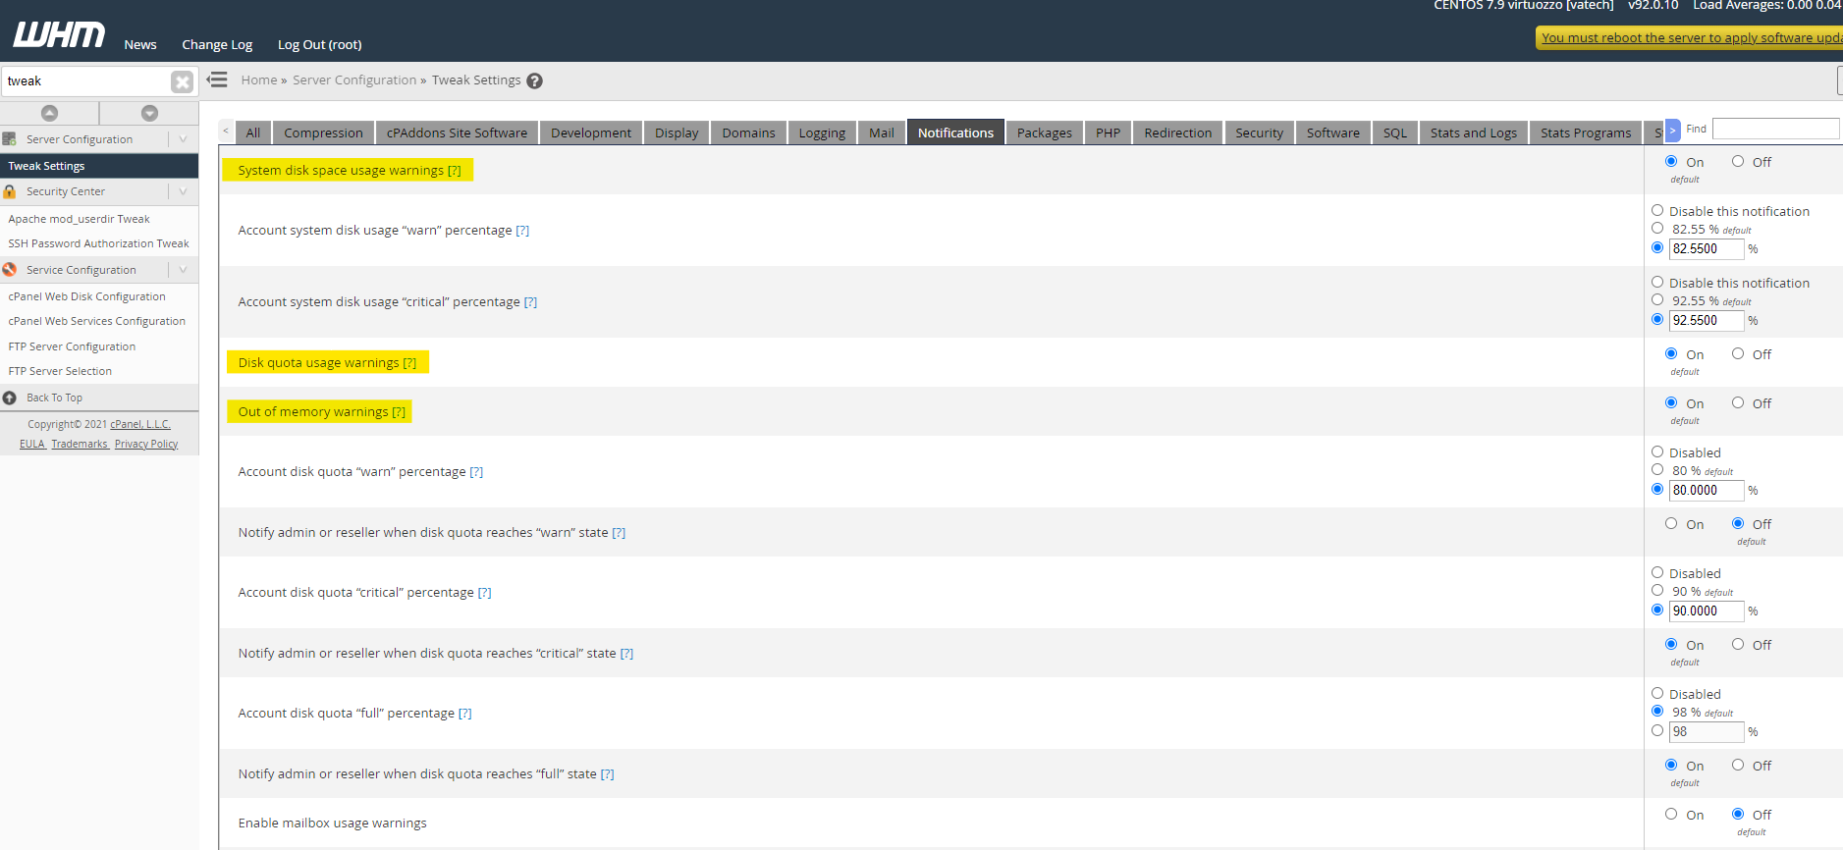
Task: Open the Security tab
Action: click(1259, 133)
